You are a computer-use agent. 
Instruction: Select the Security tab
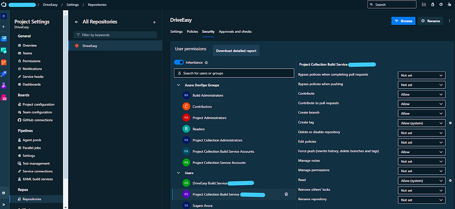tap(209, 32)
